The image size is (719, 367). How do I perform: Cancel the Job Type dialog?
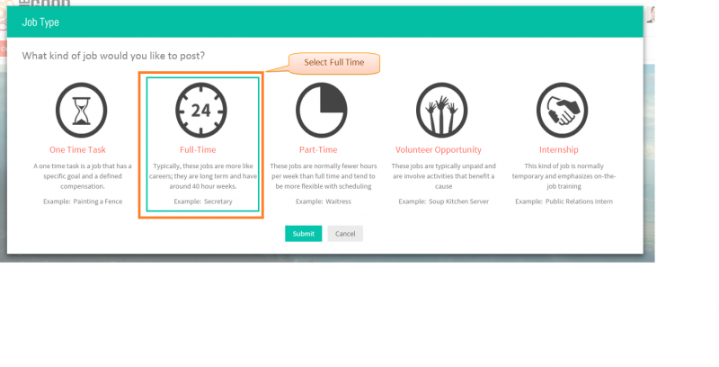tap(345, 234)
